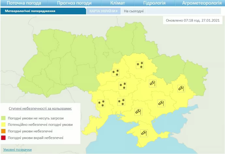Select the wind sock icon over Zaporizhzhia region
Screen dimensions: 225x154
coord(162,103)
